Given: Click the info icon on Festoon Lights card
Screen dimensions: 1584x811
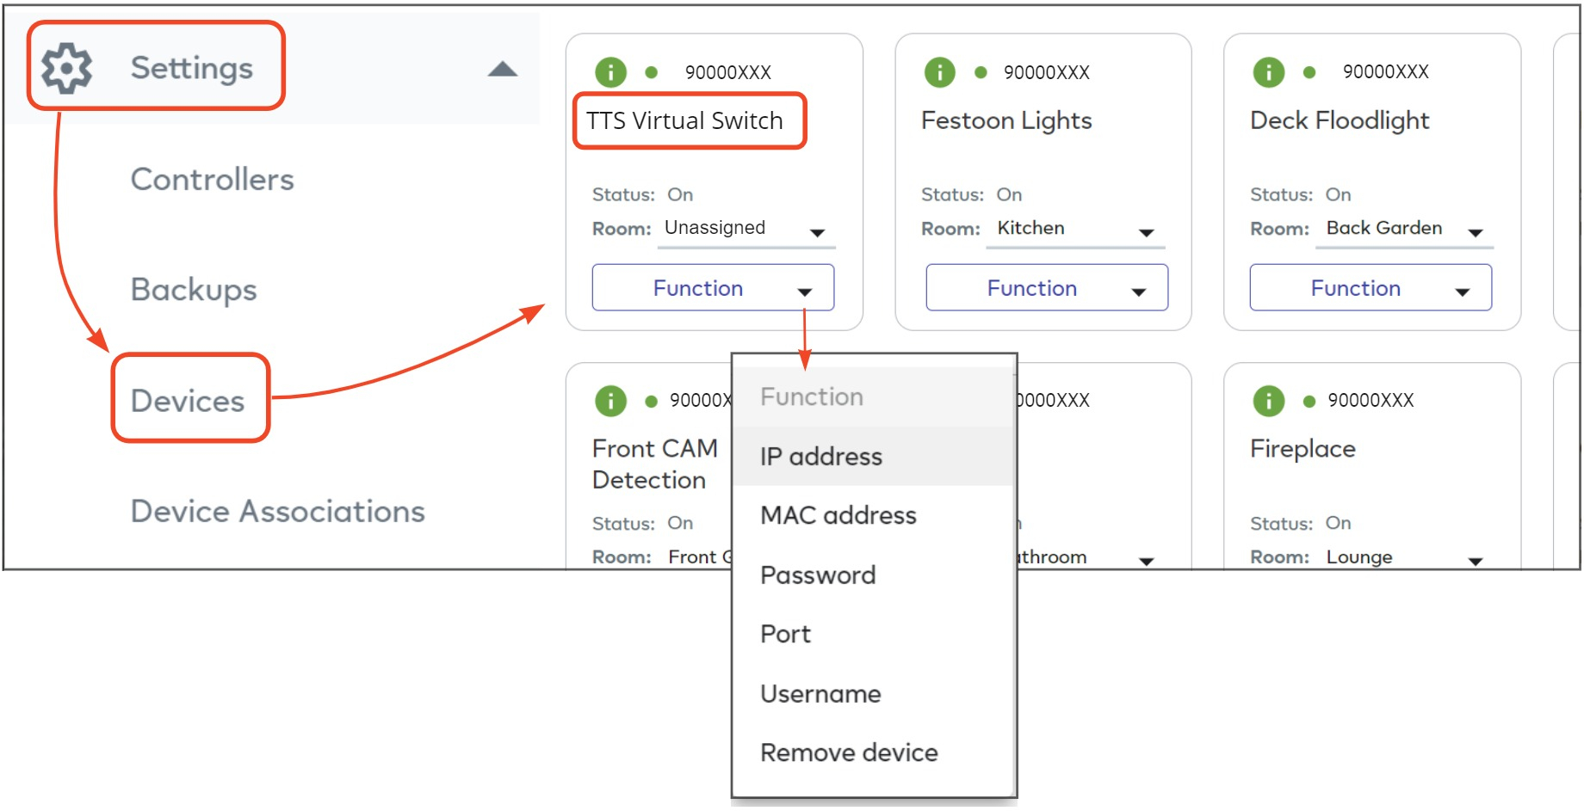Looking at the screenshot, I should (x=939, y=72).
